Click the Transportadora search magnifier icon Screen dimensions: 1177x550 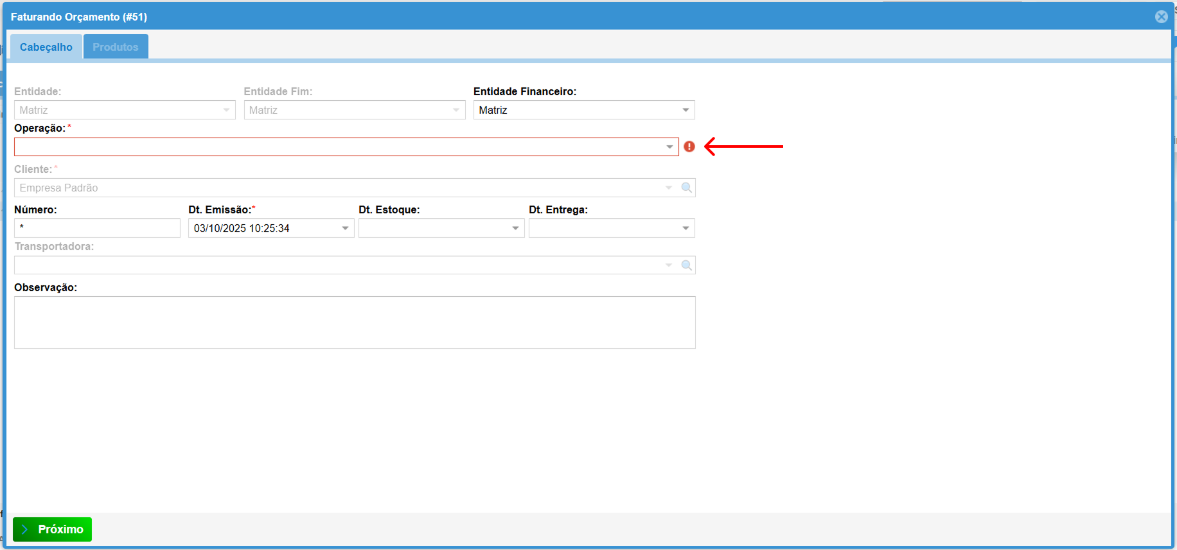(x=687, y=265)
